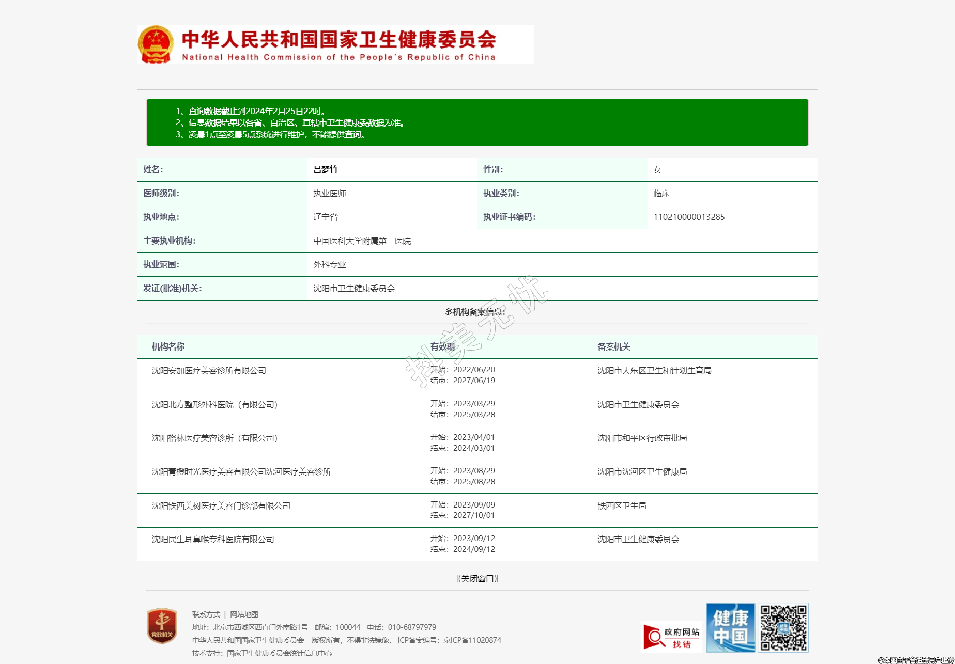
Task: Click the red party-government agency badge icon
Action: (x=162, y=626)
